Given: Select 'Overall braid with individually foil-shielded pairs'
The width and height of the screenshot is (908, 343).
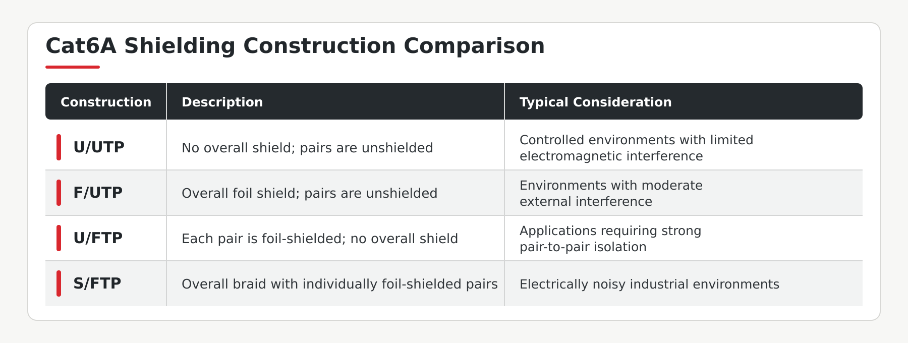Looking at the screenshot, I should (339, 284).
